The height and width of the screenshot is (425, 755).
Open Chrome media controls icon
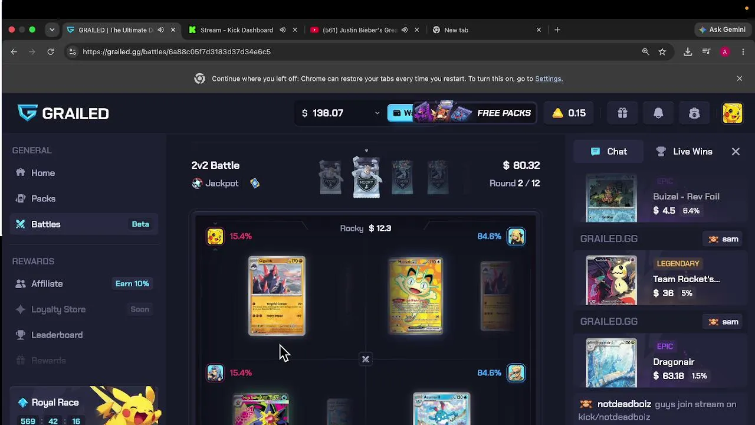(706, 52)
